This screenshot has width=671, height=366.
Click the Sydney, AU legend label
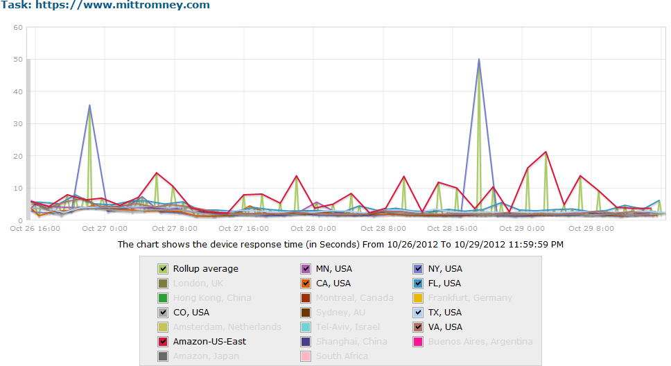tap(340, 313)
